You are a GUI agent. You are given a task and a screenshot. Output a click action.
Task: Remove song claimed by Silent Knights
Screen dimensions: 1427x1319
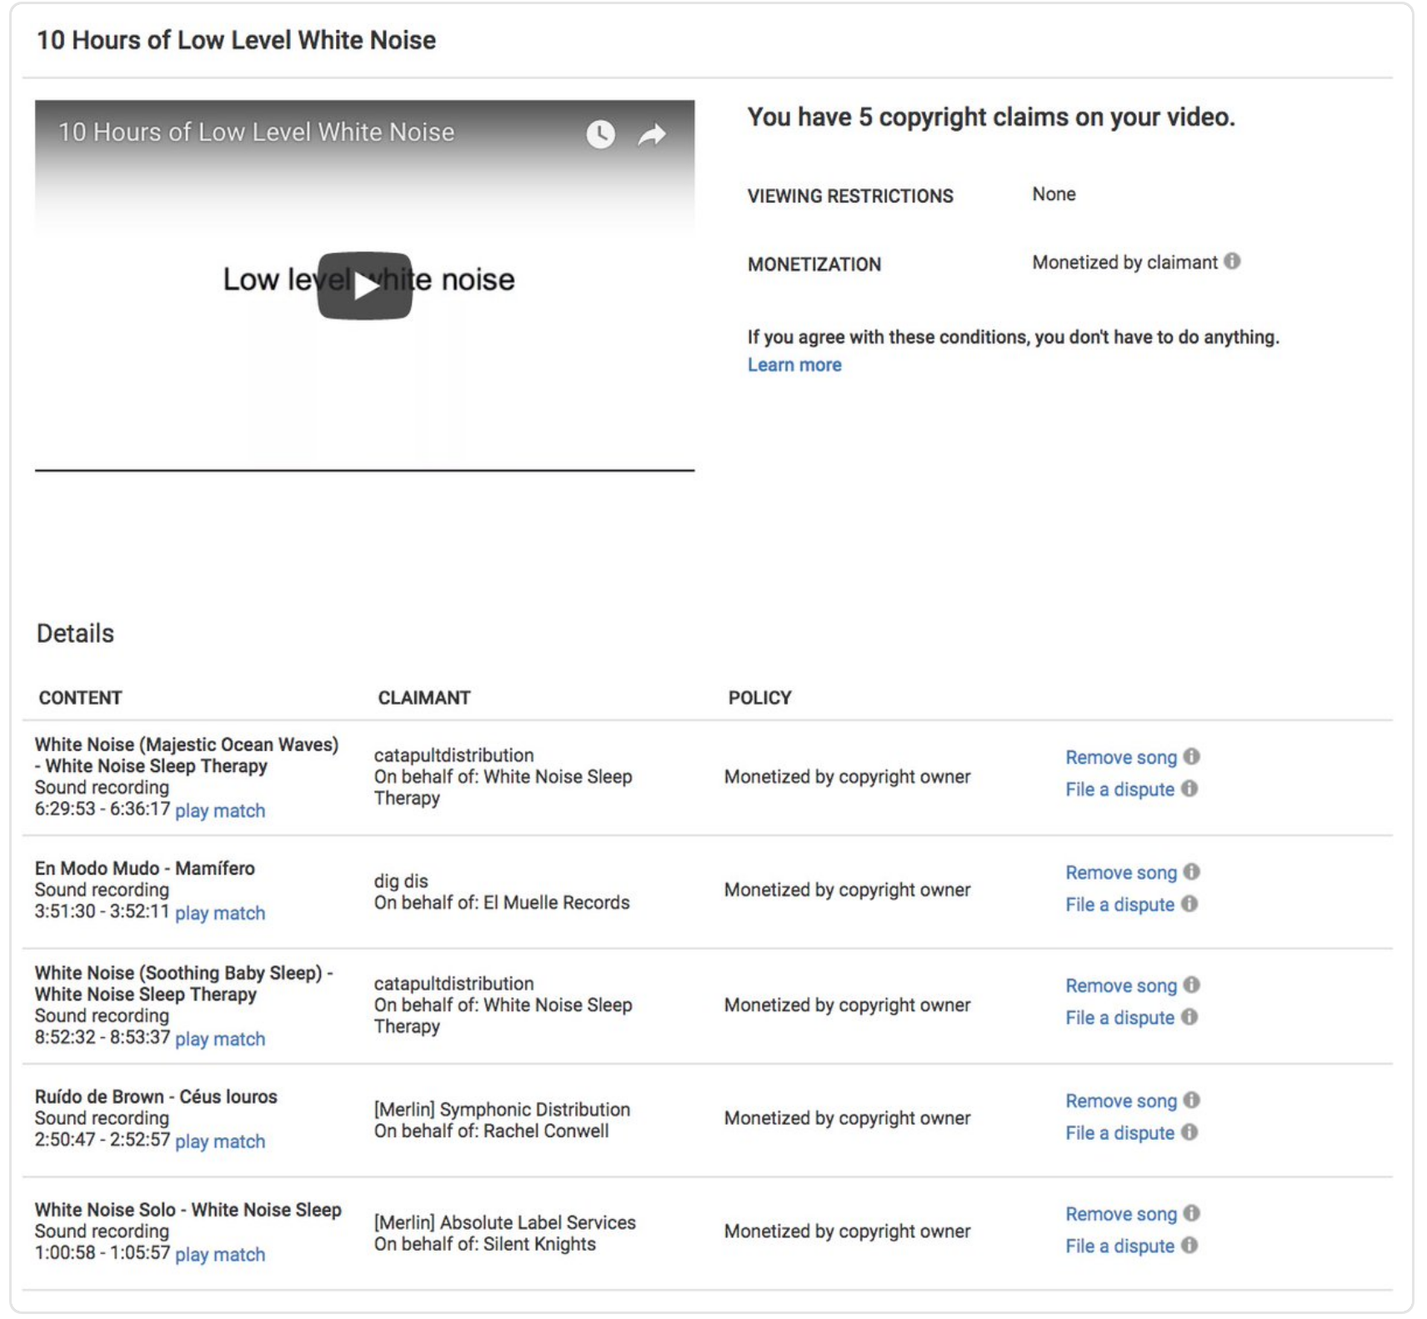tap(1120, 1214)
